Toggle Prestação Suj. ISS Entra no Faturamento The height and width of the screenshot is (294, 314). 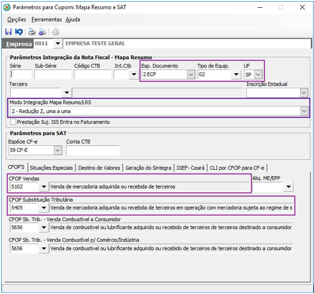13,122
